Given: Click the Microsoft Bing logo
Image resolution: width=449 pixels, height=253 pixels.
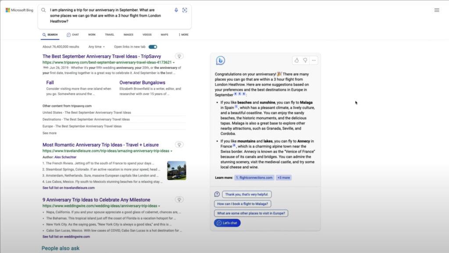Looking at the screenshot, I should pyautogui.click(x=20, y=10).
